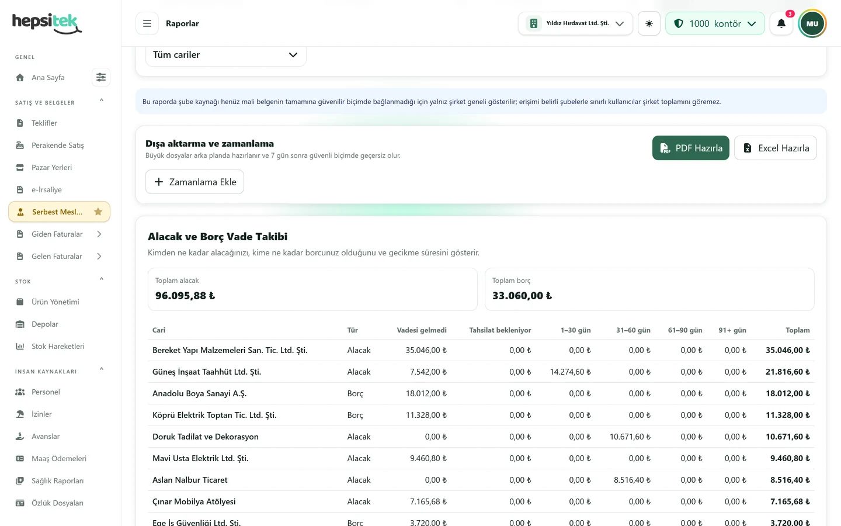
Task: Click the Depolar warehouse icon
Action: (x=20, y=324)
